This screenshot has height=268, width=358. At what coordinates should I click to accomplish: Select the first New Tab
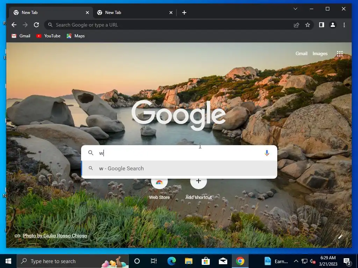(x=51, y=13)
